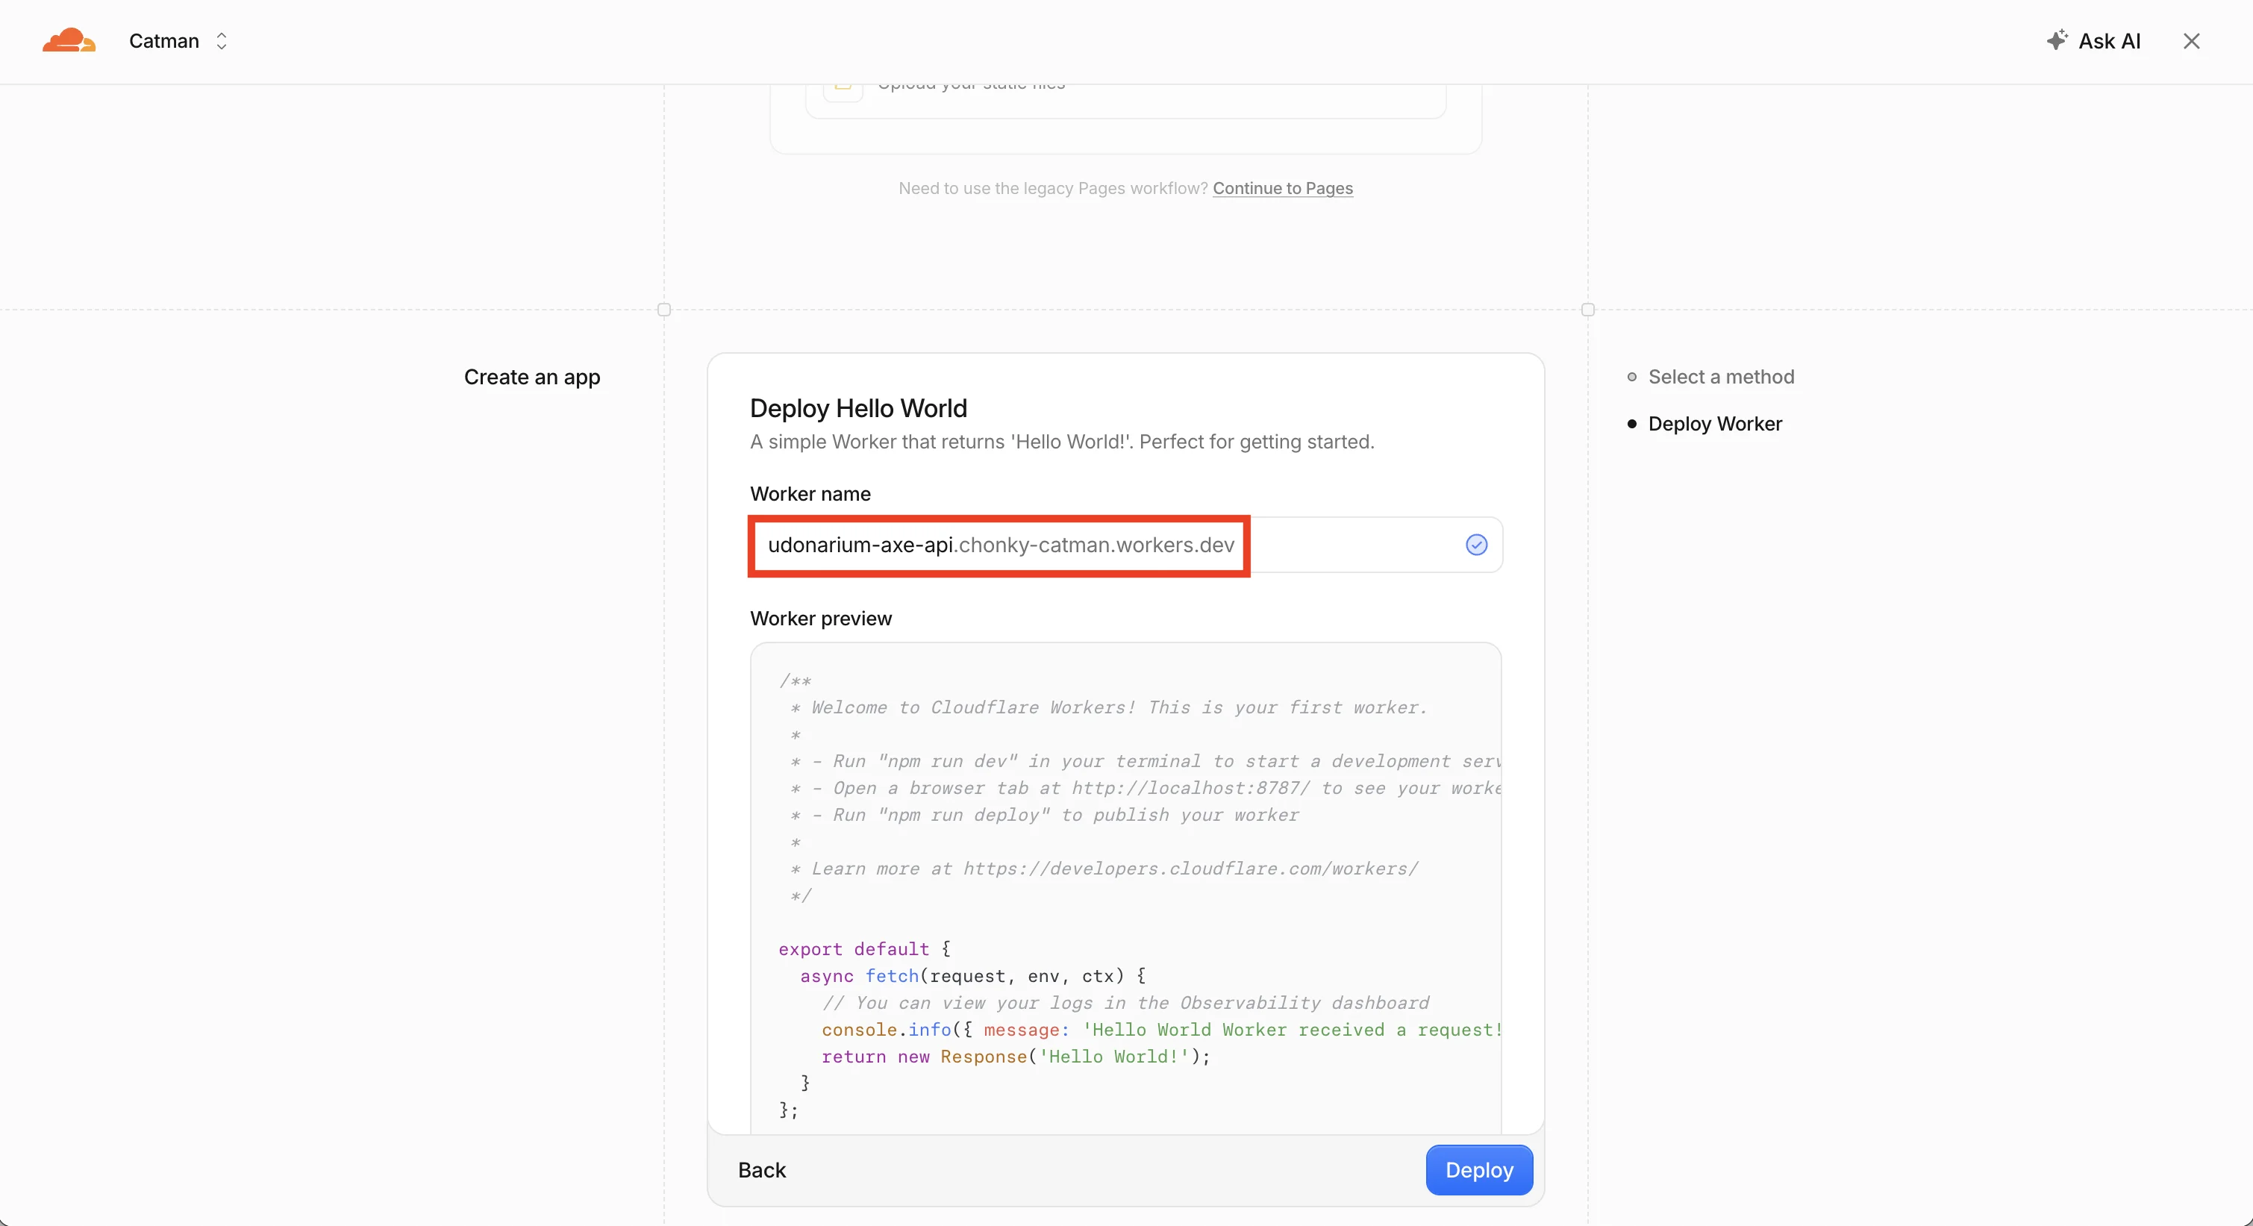Screen dimensions: 2253x1226
Task: Click 'export default {' code line
Action: (x=864, y=949)
